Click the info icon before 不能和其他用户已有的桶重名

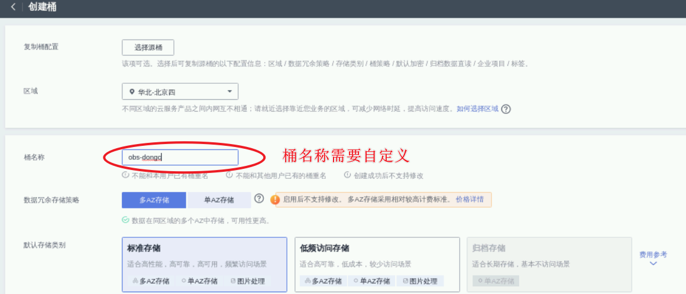pos(229,175)
